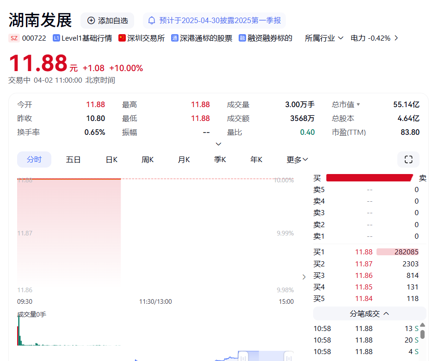This screenshot has width=432, height=361.
Task: Click the 总股本 value 4.64亿
Action: [x=408, y=119]
